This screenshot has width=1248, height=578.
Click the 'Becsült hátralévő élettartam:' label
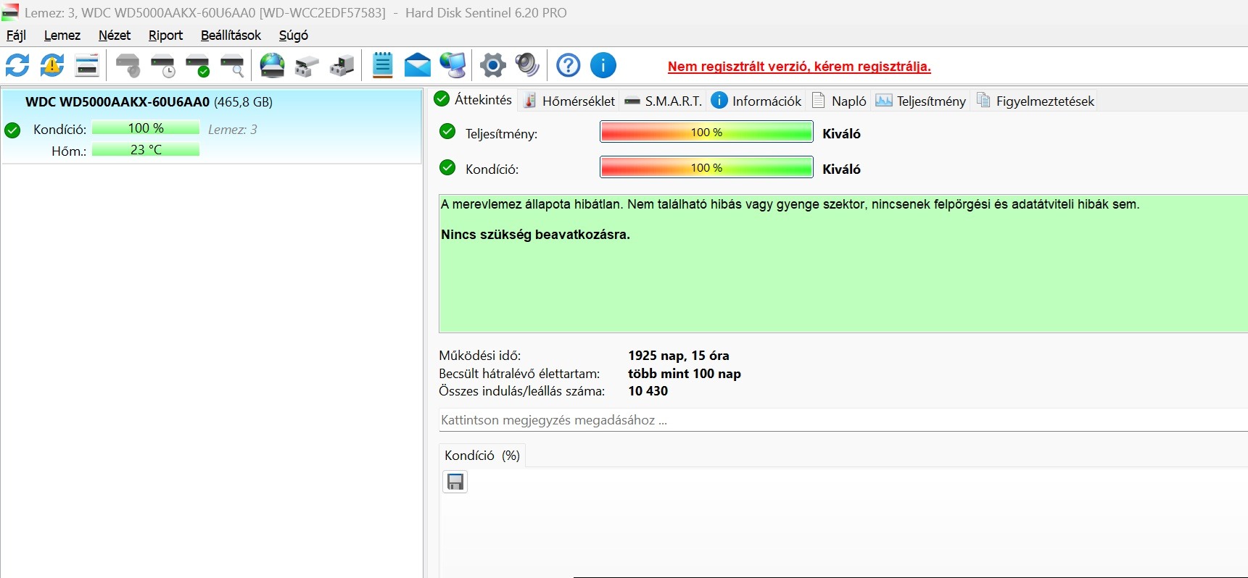(519, 374)
